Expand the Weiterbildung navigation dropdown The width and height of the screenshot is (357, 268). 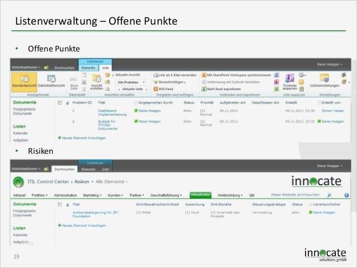point(230,195)
